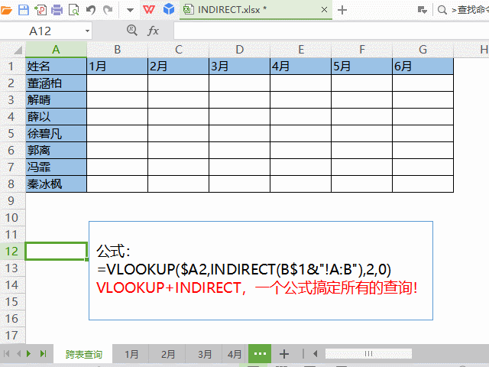Open Insert Function fx button
489x367 pixels.
click(x=153, y=31)
